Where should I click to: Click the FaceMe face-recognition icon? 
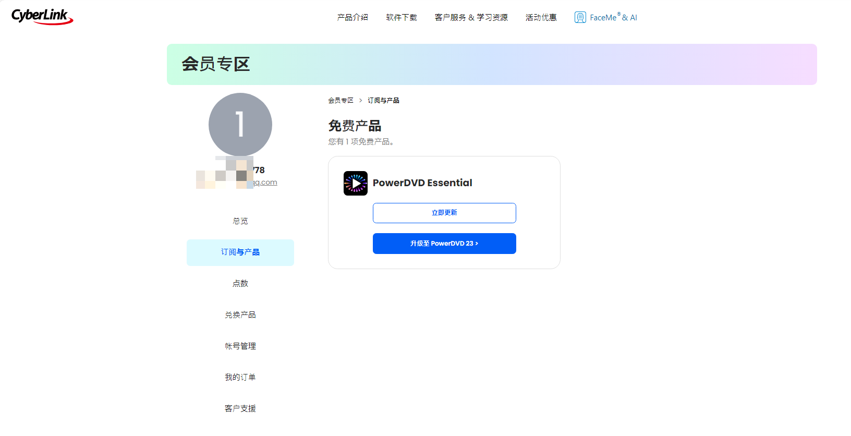click(x=580, y=17)
